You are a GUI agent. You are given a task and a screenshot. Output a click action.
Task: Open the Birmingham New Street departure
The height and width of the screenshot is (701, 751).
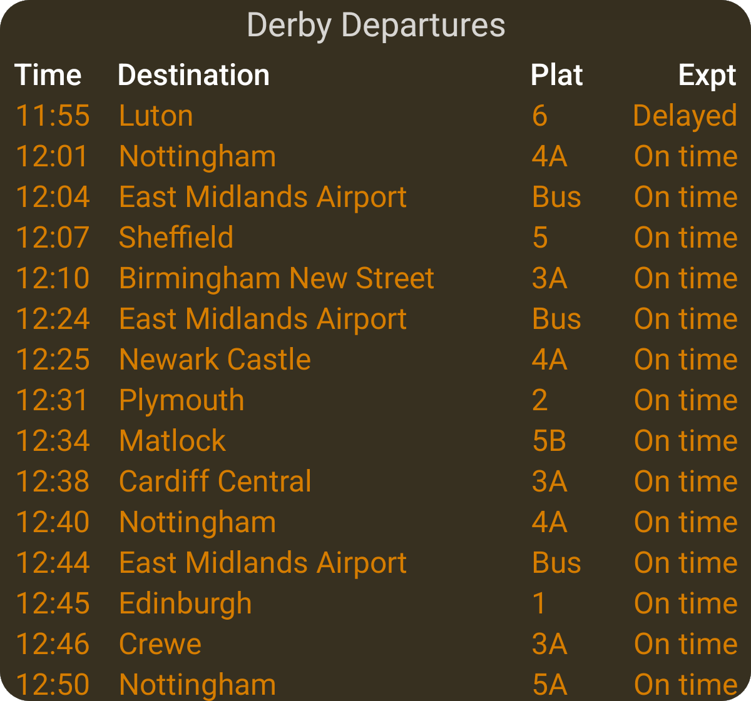(276, 279)
